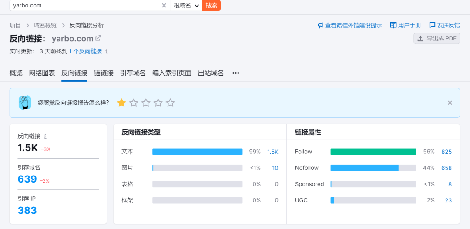
Task: Open the 1 个反向链接 link
Action: point(85,51)
